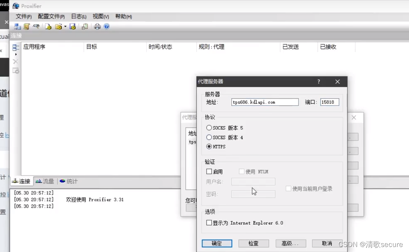409x252 pixels.
Task: Close the background proxy list dialog
Action: click(x=354, y=117)
